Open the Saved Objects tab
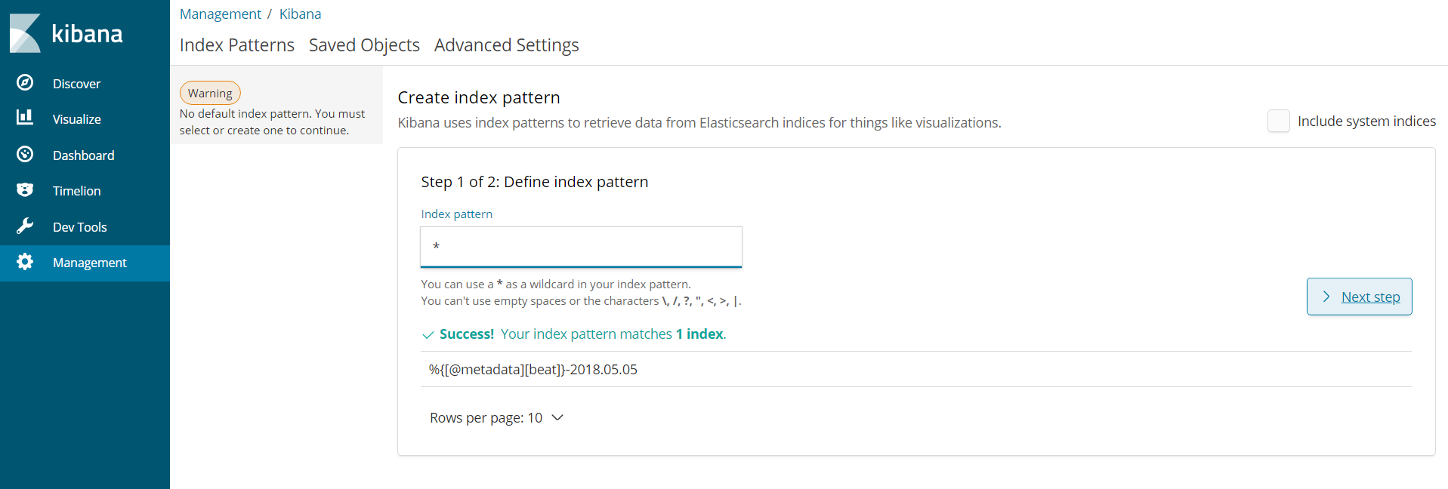This screenshot has height=489, width=1448. (x=364, y=45)
